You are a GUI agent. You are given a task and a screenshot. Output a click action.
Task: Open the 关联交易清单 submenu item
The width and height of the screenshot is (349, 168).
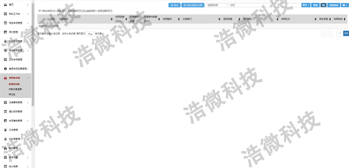pyautogui.click(x=15, y=89)
